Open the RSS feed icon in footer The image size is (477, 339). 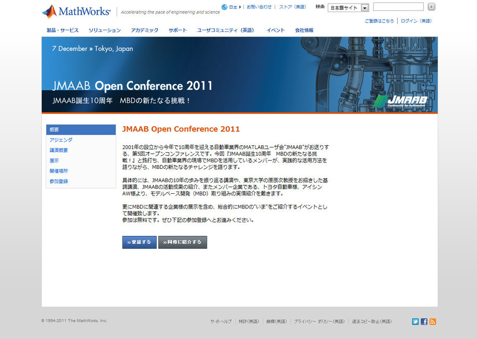coord(433,322)
